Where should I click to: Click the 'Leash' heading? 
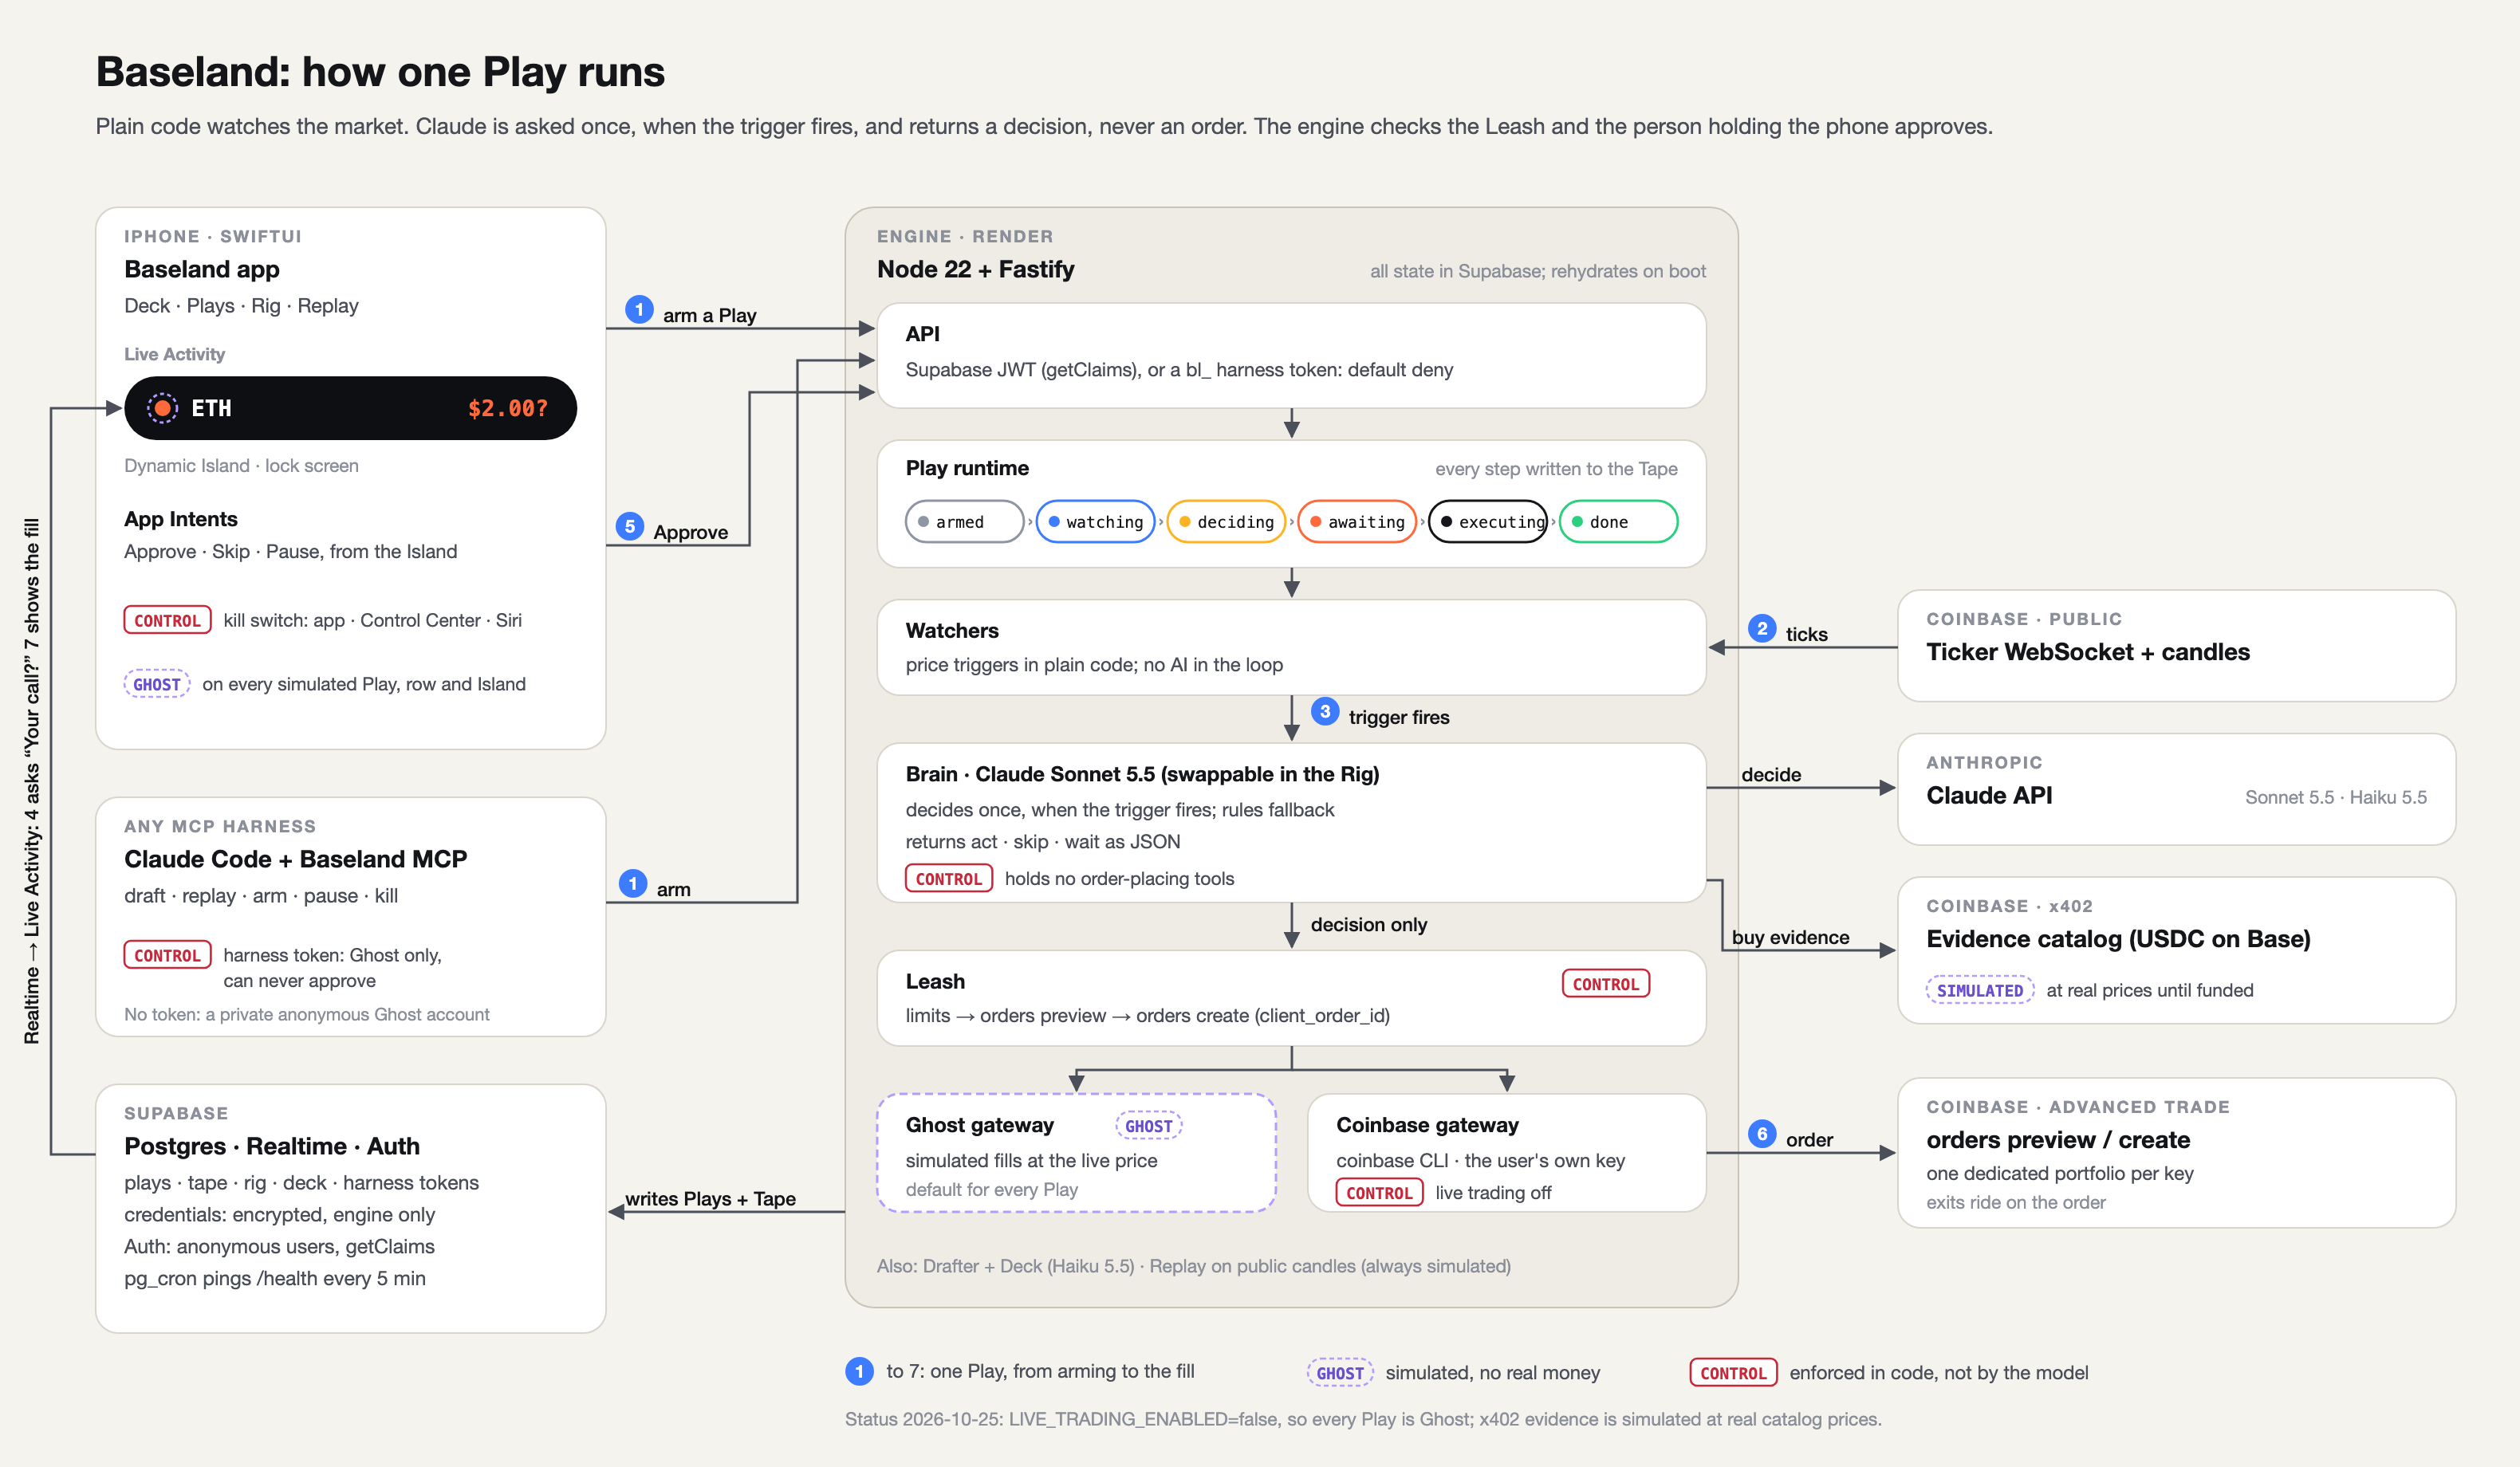pyautogui.click(x=935, y=981)
